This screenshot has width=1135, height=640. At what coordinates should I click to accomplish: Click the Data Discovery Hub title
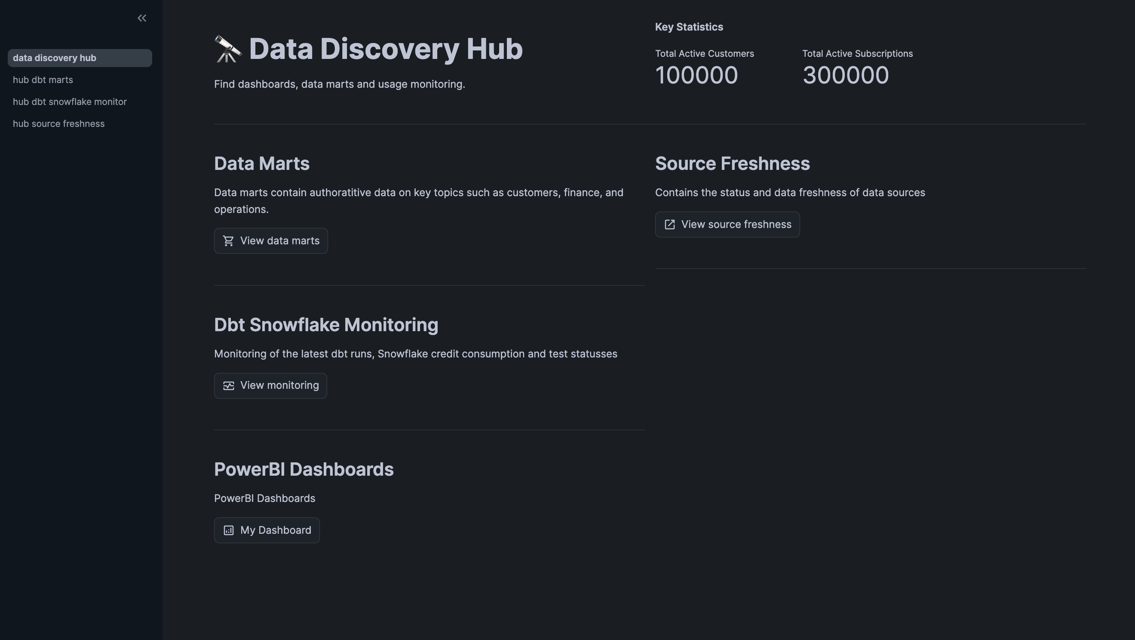click(385, 49)
